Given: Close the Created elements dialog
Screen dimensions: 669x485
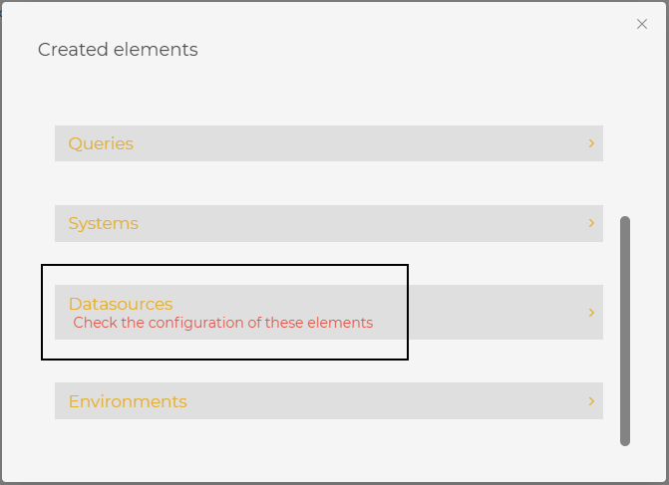Looking at the screenshot, I should [x=642, y=24].
